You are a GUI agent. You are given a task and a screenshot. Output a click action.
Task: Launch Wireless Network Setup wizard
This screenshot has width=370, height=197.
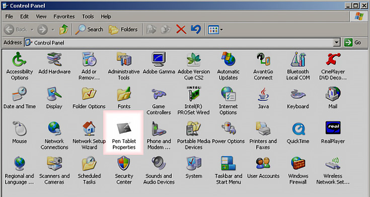click(333, 170)
